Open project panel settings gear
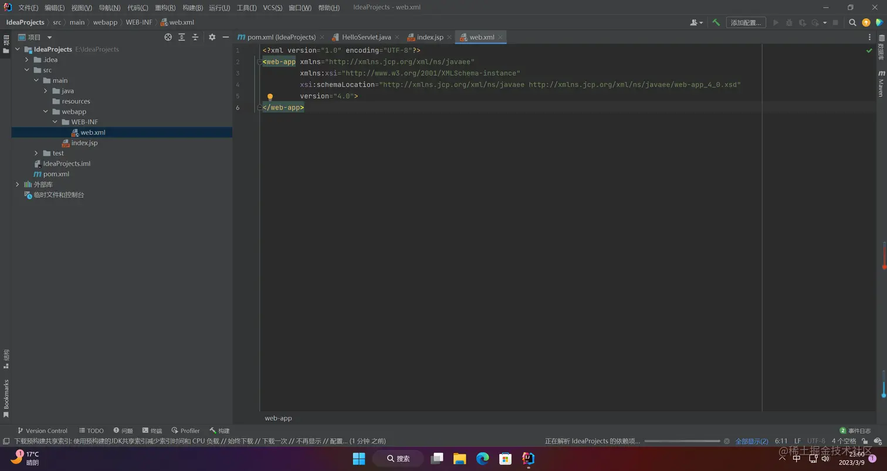 click(x=212, y=37)
